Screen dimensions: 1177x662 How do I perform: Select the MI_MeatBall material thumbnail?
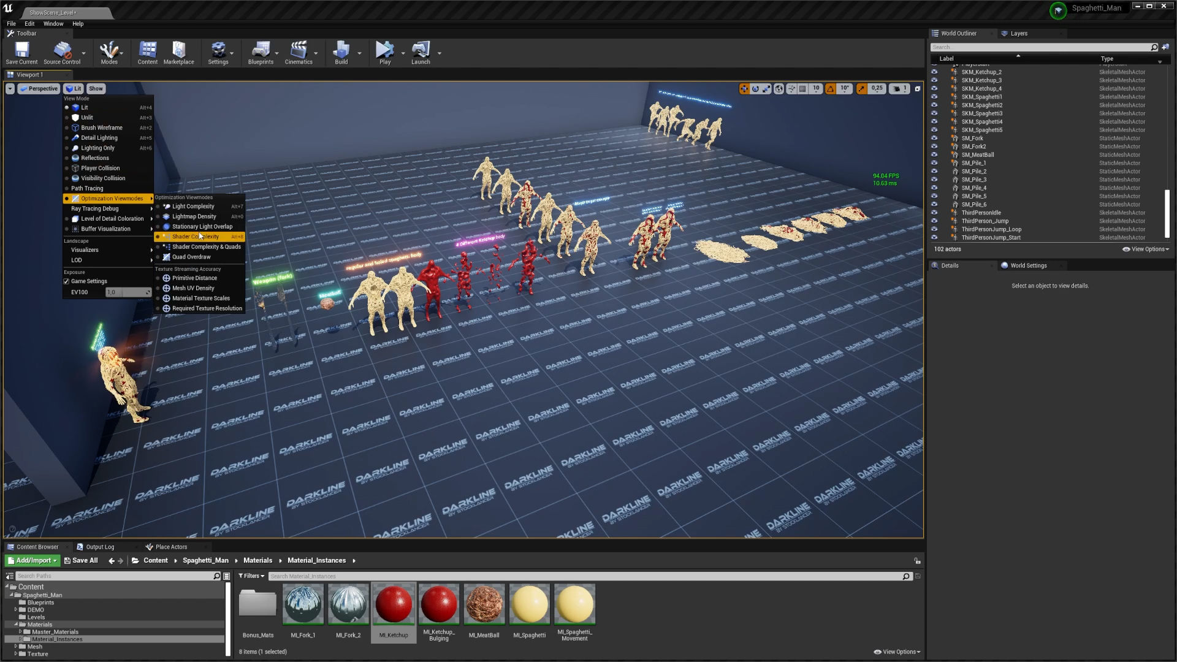point(484,604)
